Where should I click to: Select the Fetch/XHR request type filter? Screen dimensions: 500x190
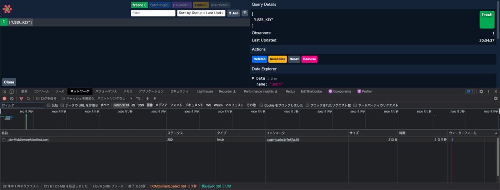tap(121, 105)
